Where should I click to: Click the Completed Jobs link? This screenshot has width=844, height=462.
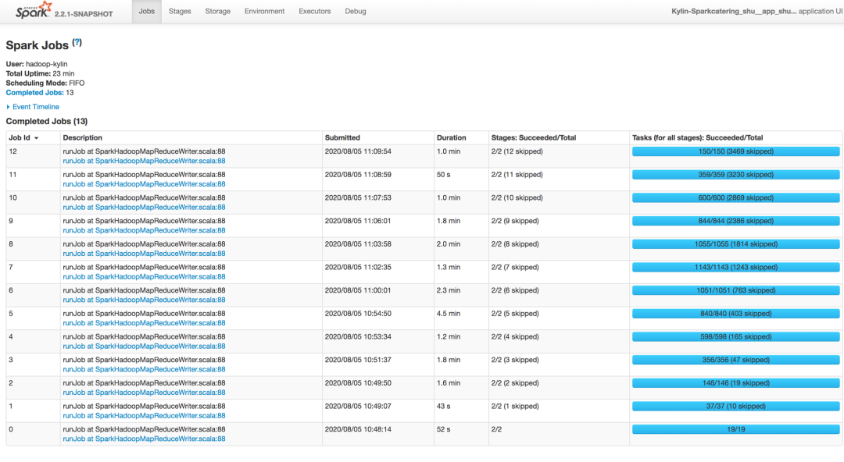34,93
